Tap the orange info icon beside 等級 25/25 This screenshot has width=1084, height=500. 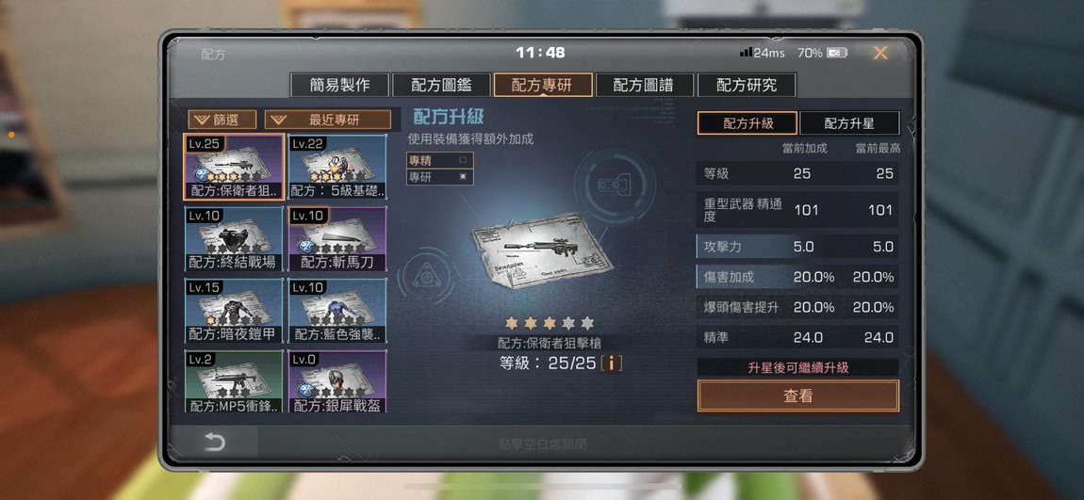611,363
